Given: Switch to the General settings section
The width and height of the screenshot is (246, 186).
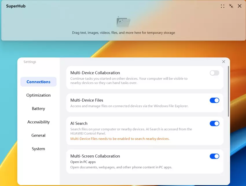Looking at the screenshot, I should point(38,135).
